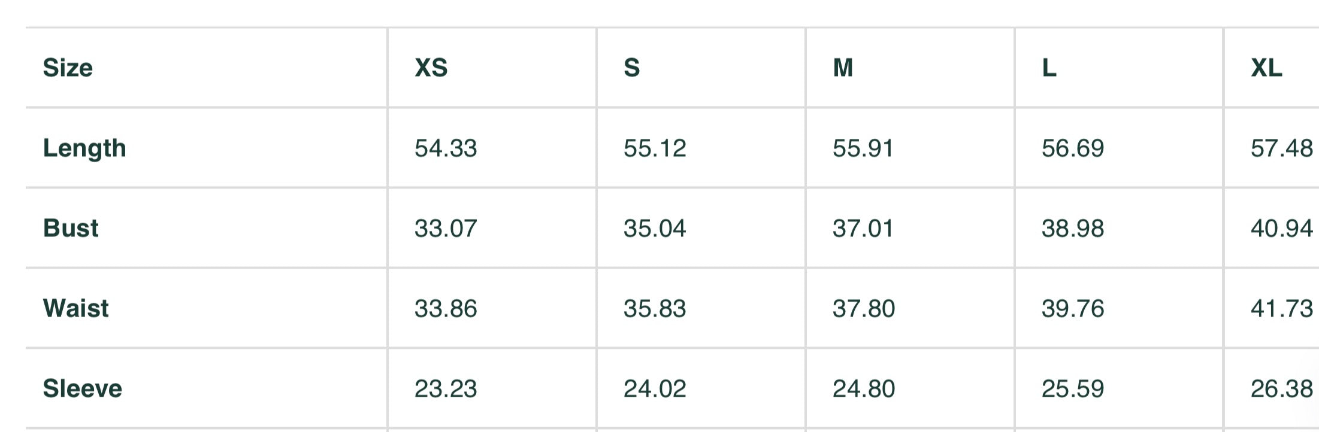Click the Size header cell
Screen dimensions: 1319x432
point(68,68)
